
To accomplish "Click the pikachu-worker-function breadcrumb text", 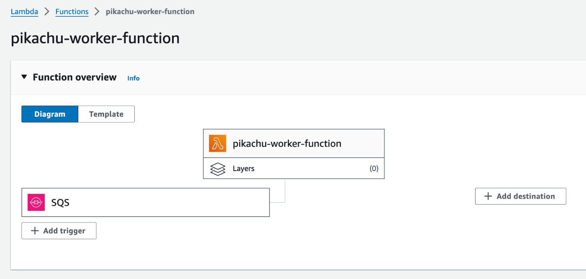I will pos(150,12).
